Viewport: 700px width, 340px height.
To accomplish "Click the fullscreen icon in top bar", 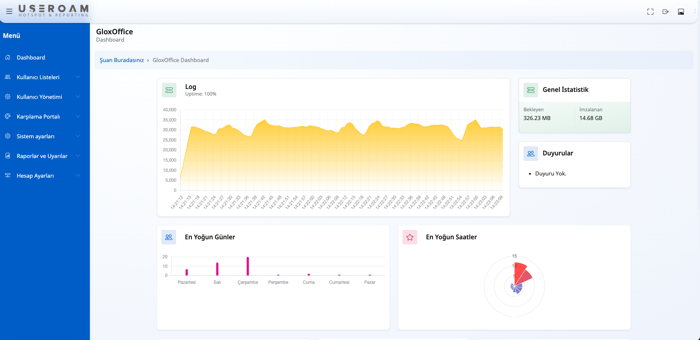I will point(650,12).
